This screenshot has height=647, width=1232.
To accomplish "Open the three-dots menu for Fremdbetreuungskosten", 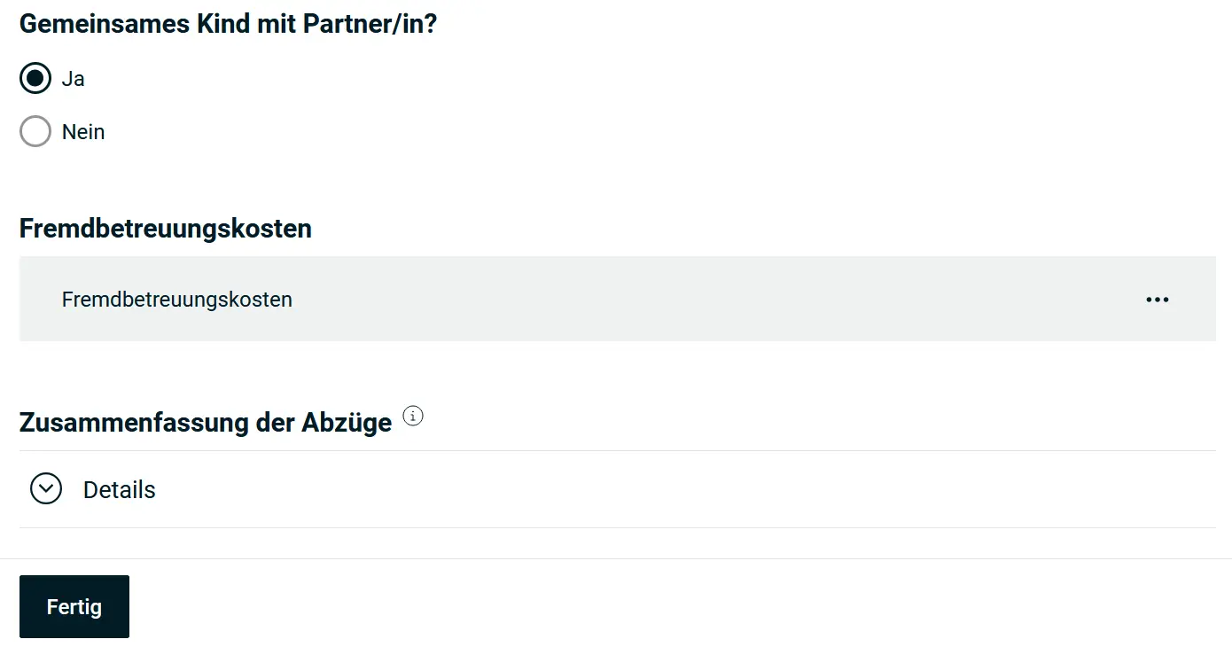I will [x=1157, y=300].
